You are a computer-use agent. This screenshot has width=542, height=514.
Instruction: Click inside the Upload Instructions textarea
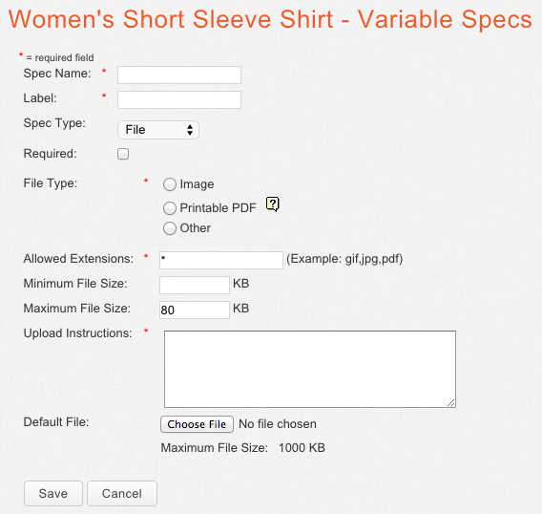click(310, 369)
